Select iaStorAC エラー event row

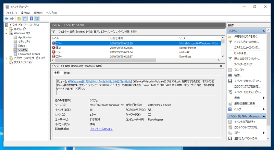[136, 52]
